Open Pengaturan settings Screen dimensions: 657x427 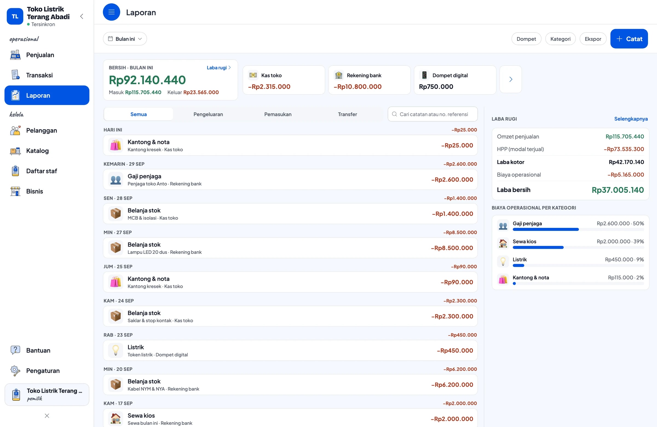pyautogui.click(x=47, y=371)
